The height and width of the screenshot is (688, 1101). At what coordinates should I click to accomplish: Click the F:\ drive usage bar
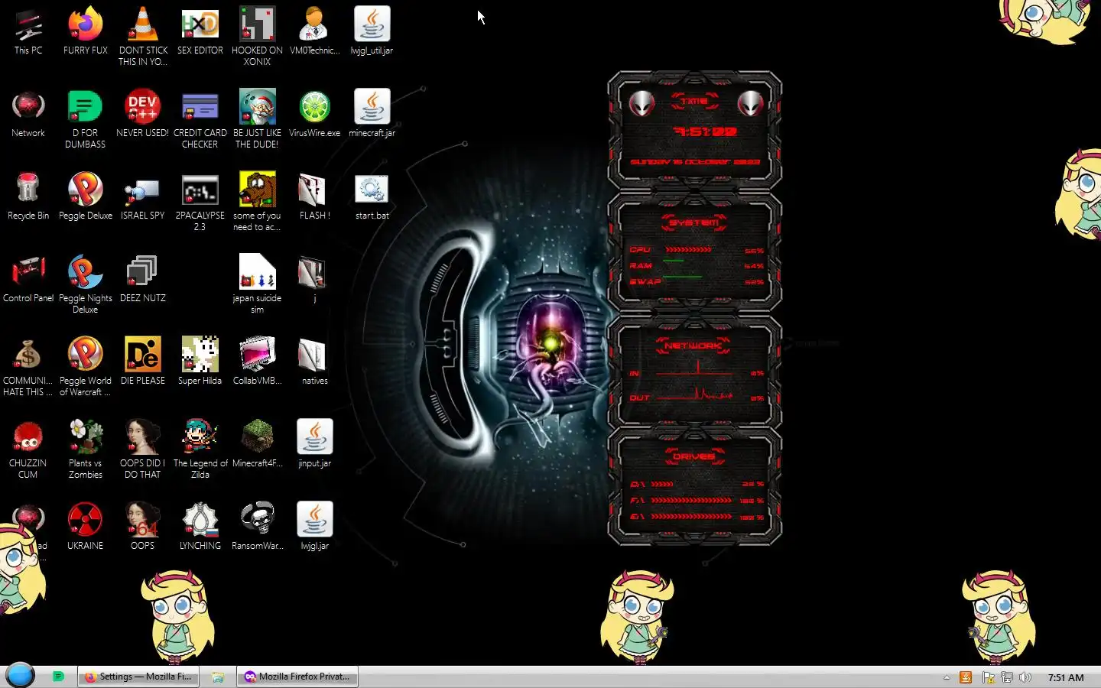(690, 500)
